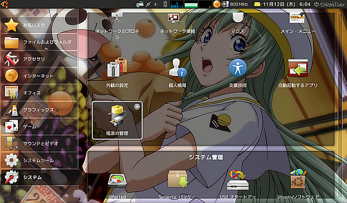Click the orange globe panel icon
This screenshot has height=203, width=347.
[217, 4]
